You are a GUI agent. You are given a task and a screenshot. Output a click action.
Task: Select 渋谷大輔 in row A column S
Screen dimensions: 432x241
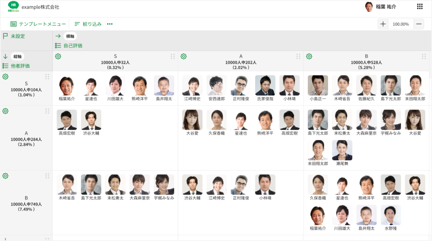91,123
